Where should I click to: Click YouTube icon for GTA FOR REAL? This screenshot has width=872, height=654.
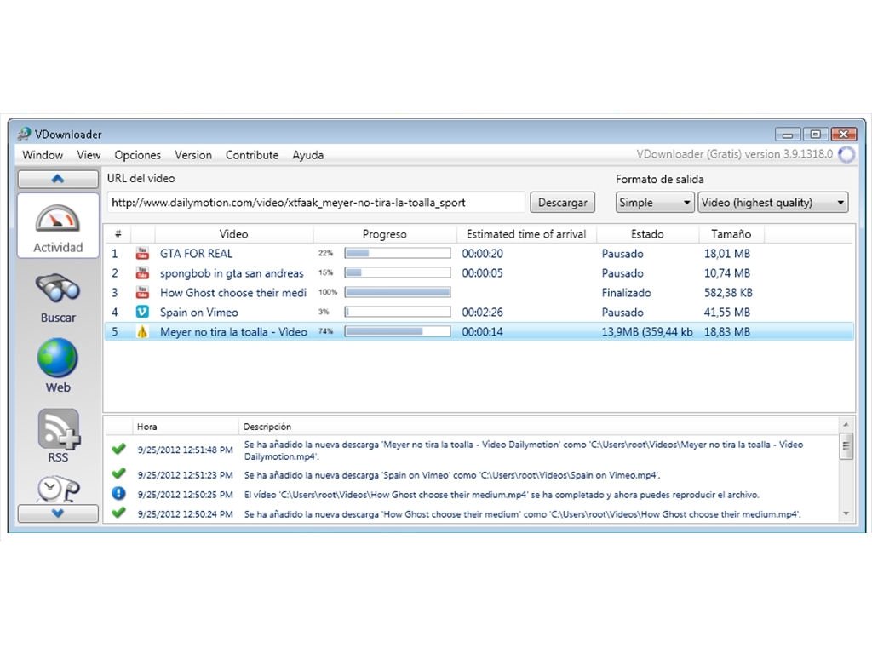tap(142, 254)
